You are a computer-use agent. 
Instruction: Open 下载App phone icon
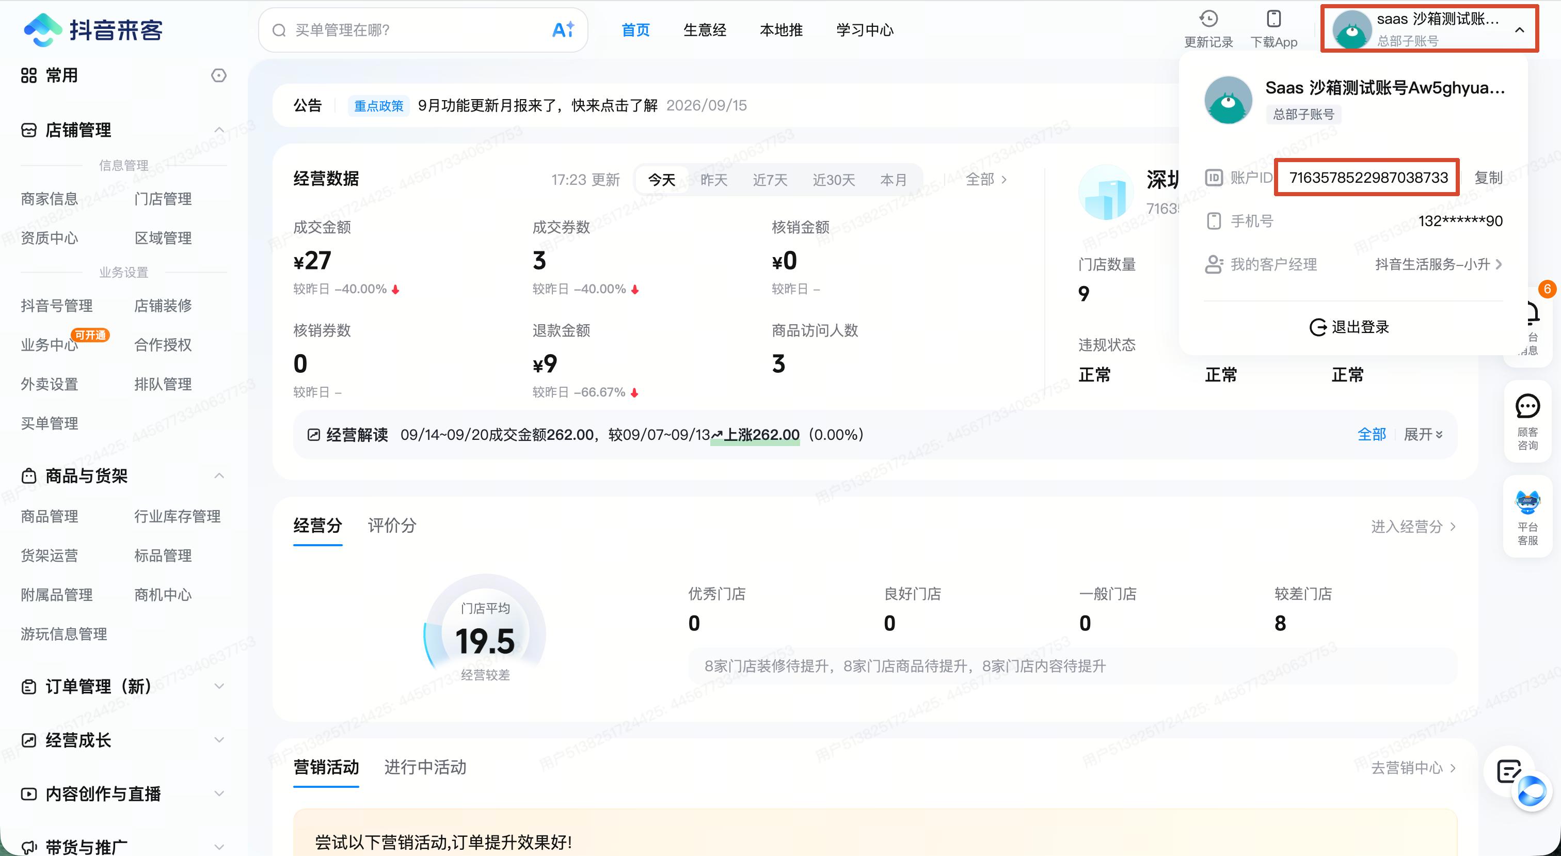(x=1274, y=19)
